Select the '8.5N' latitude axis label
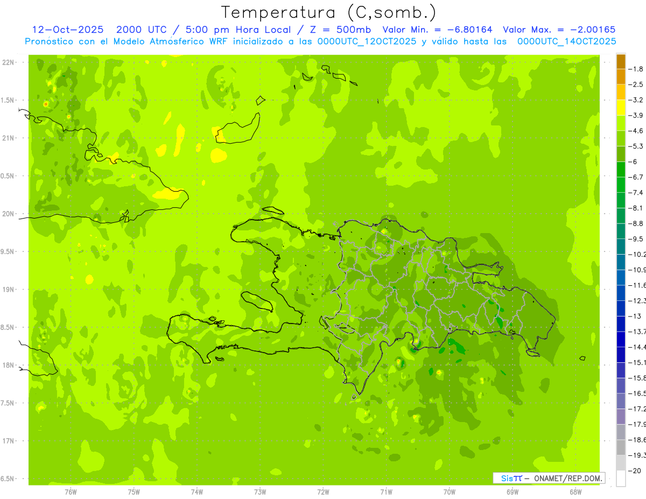Screen dimensions: 646x499 pos(8,327)
